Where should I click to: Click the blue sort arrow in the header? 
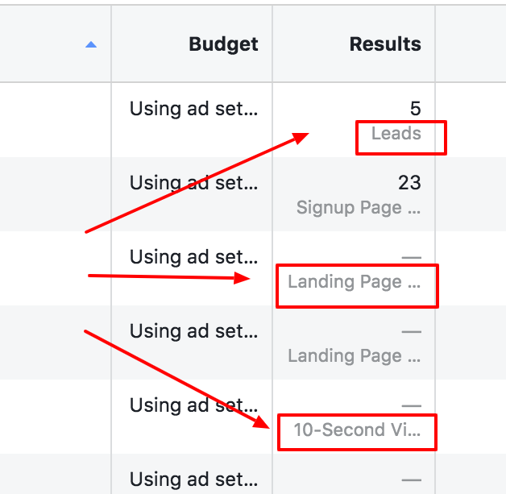(91, 44)
